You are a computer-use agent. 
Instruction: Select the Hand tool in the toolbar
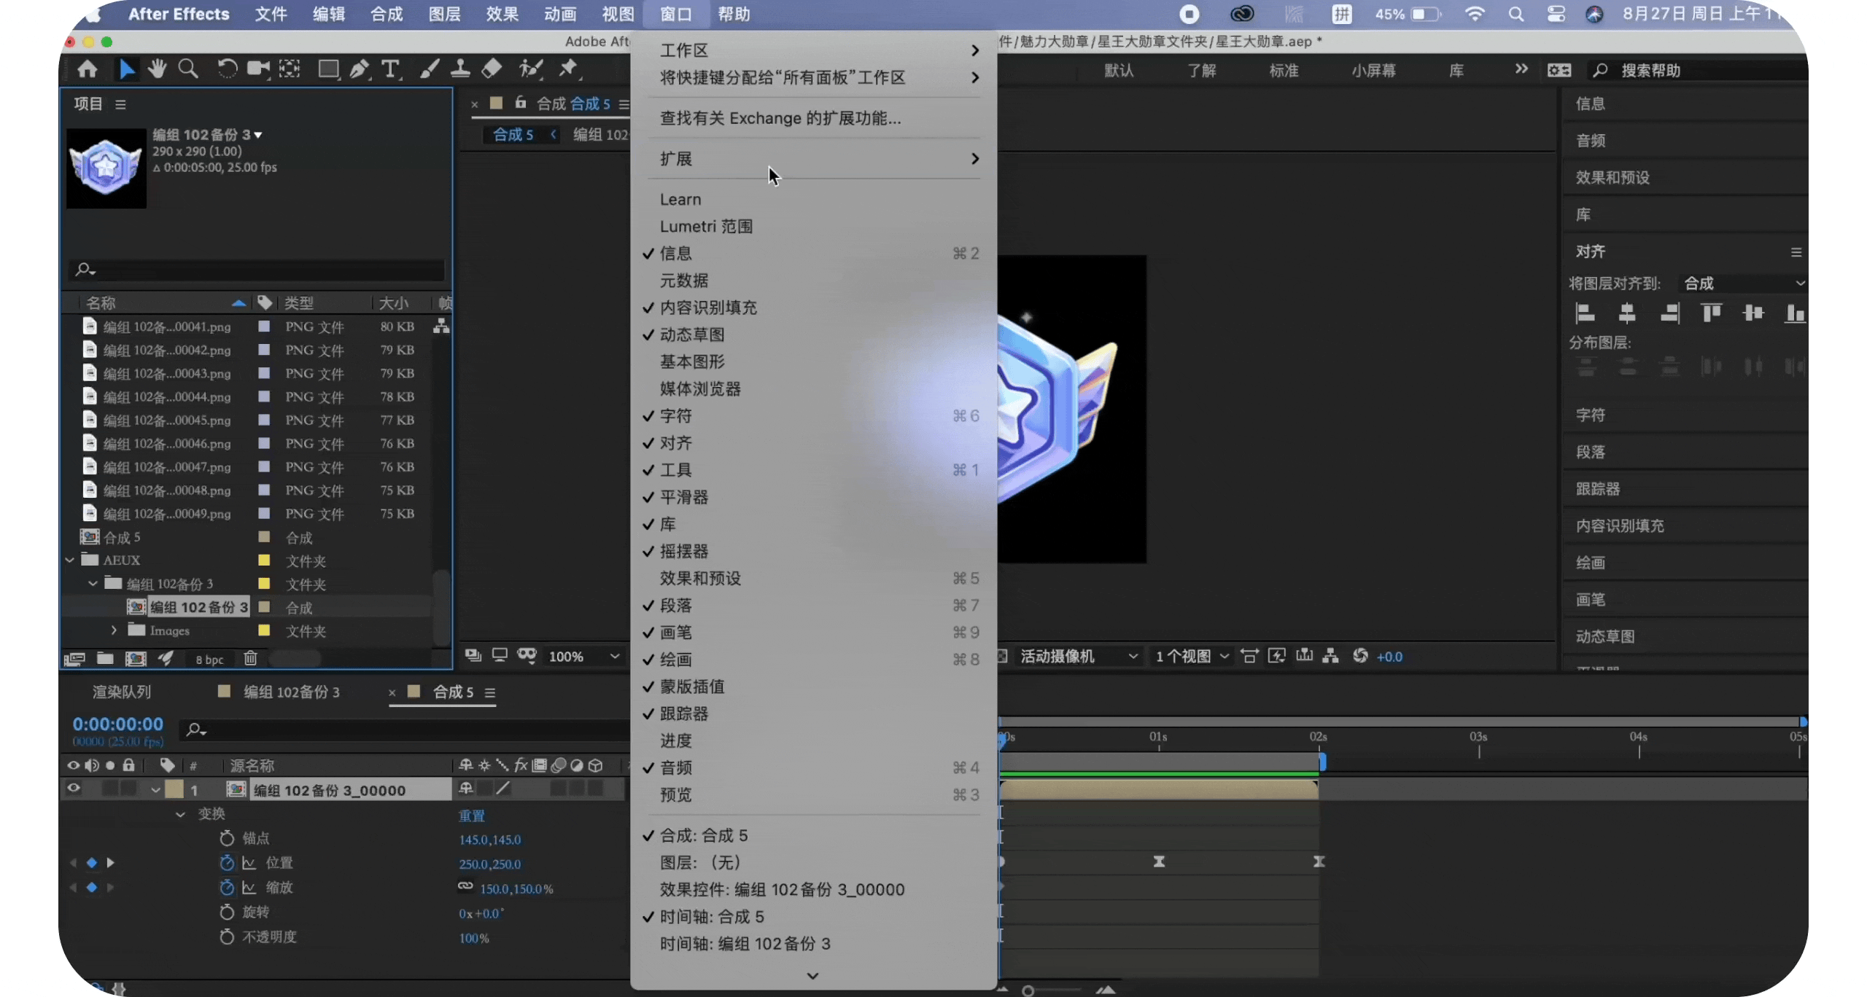click(158, 69)
